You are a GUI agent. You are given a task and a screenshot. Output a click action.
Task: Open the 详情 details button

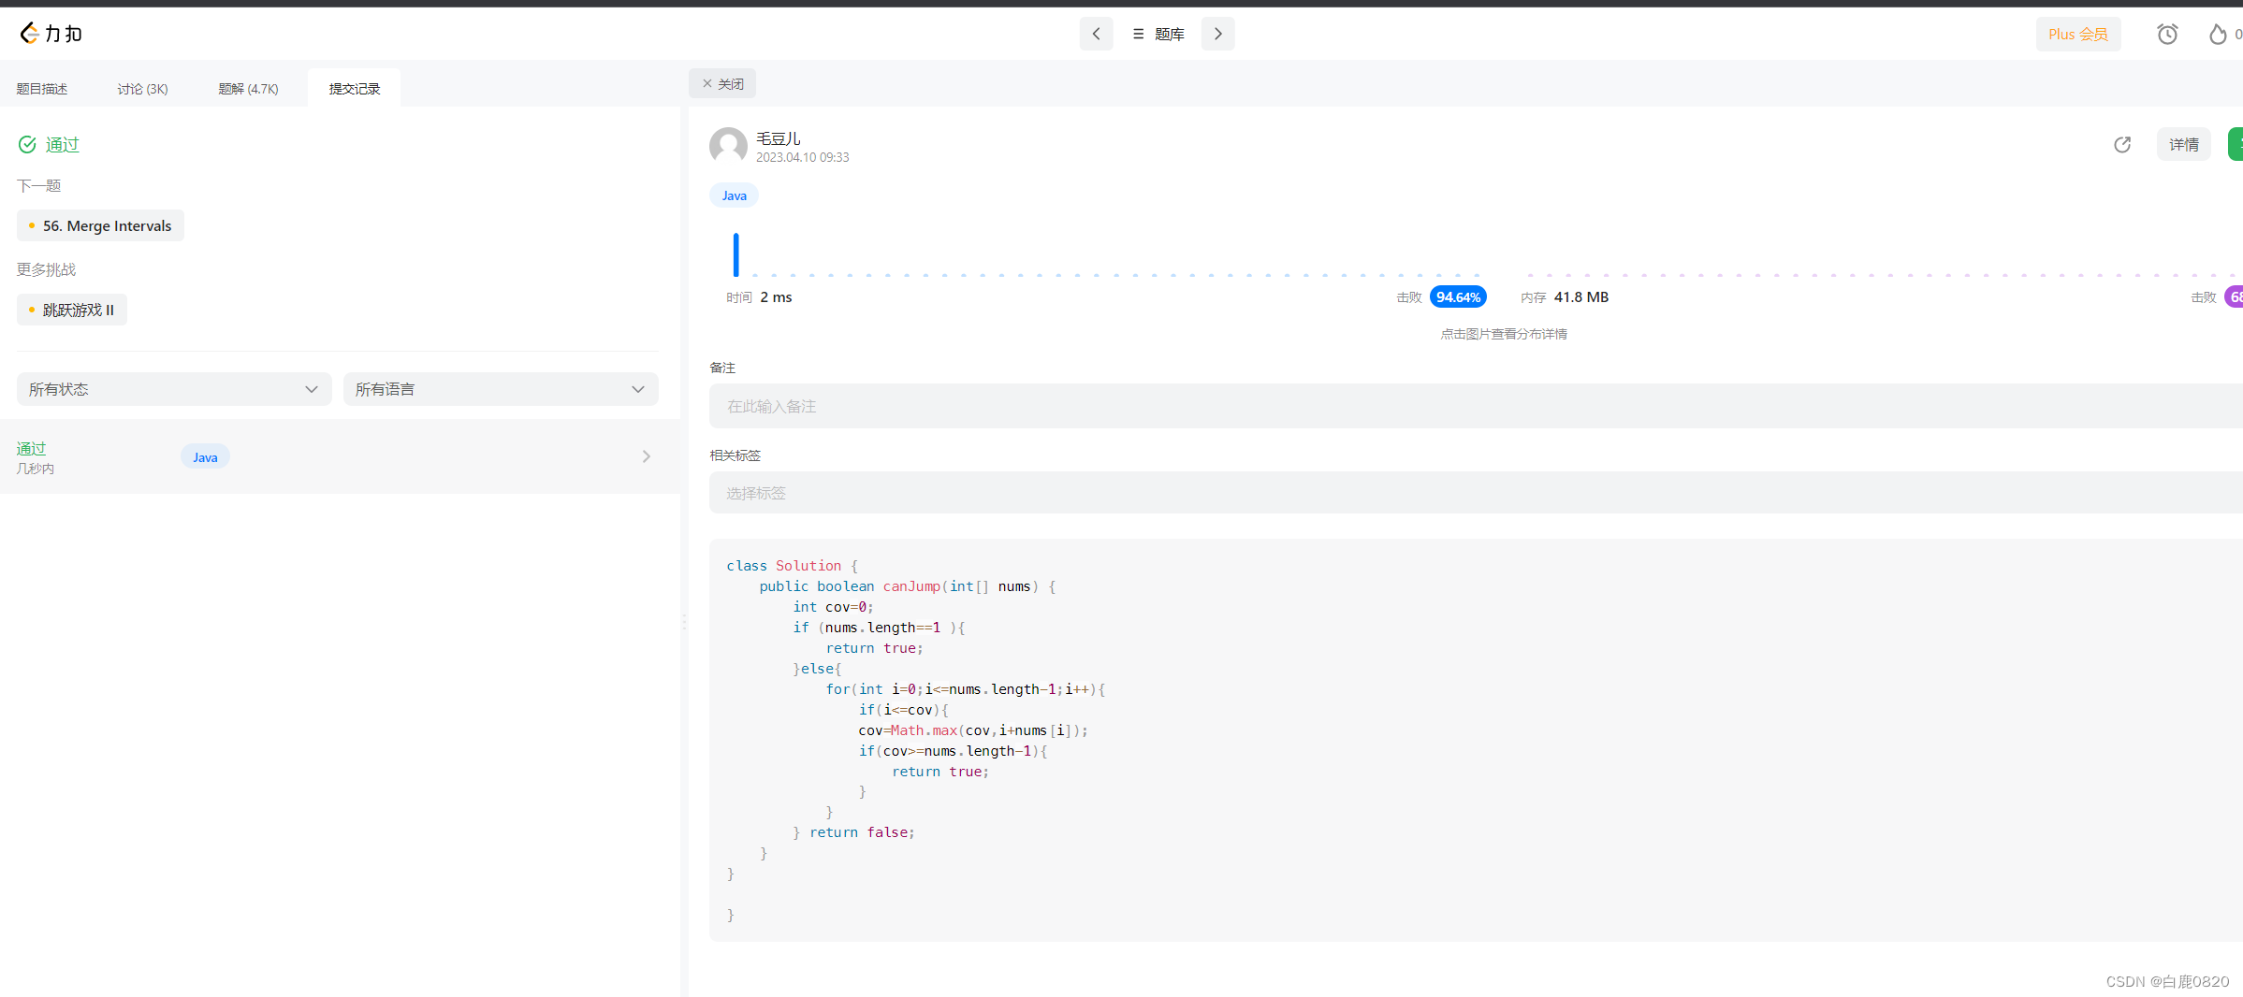(2184, 144)
